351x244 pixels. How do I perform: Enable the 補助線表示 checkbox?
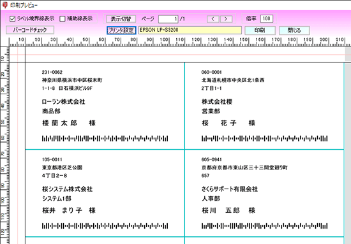(63, 18)
